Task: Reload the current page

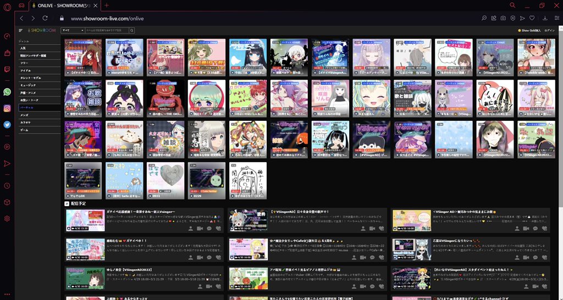Action: pyautogui.click(x=45, y=18)
